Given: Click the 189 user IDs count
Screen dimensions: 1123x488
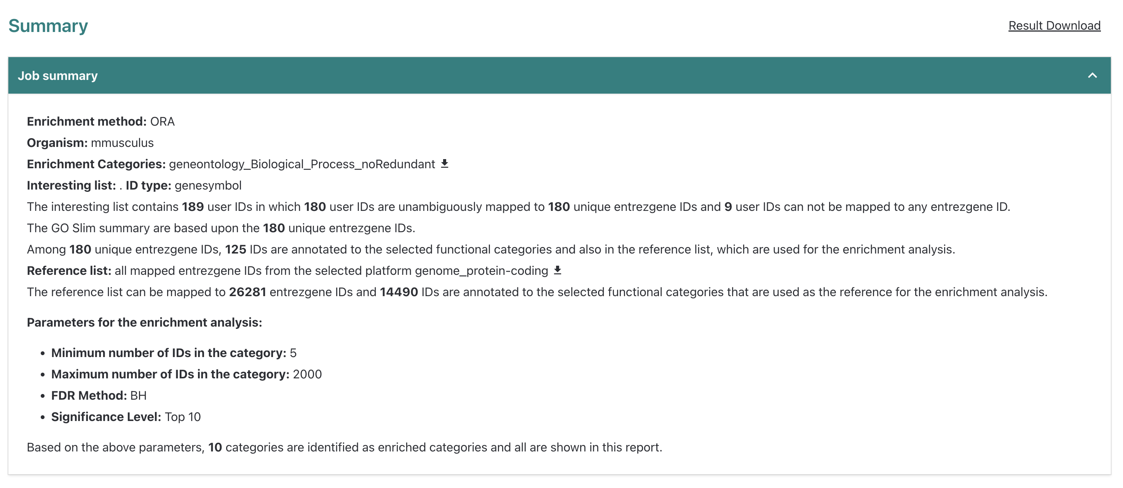Looking at the screenshot, I should [x=193, y=207].
